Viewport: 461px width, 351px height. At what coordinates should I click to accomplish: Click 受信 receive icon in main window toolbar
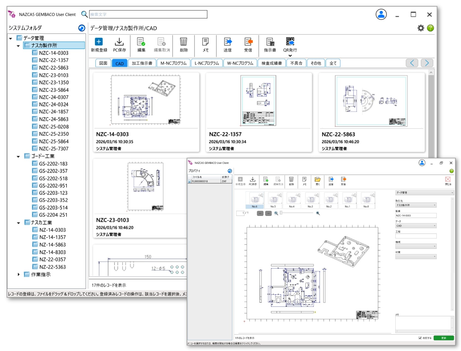[x=248, y=42]
